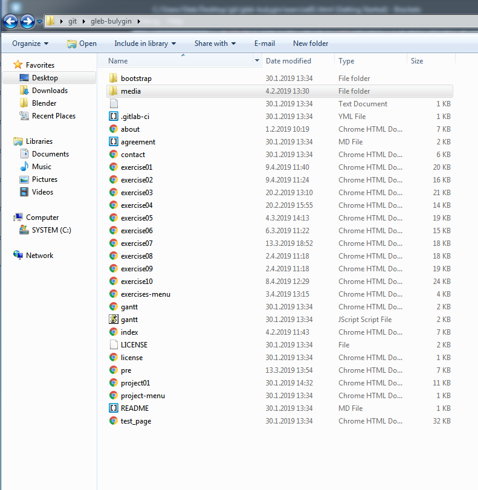Viewport: 478px width, 490px height.
Task: Select the lowercase license HTML name
Action: pos(132,358)
